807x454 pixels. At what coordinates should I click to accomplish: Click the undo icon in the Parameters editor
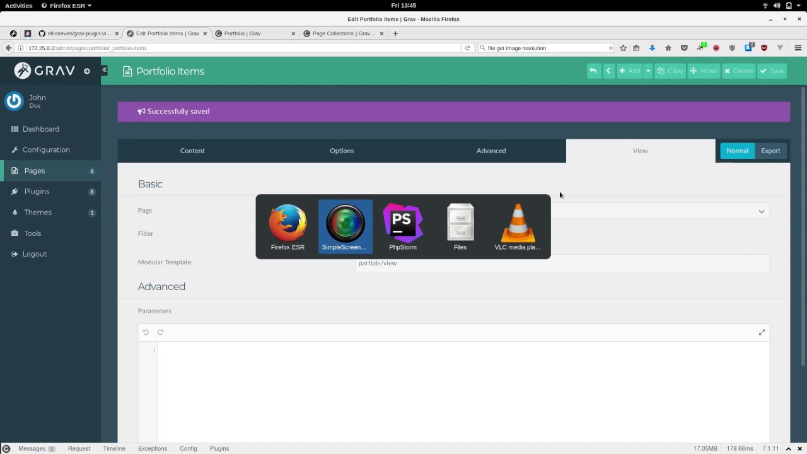click(x=146, y=332)
